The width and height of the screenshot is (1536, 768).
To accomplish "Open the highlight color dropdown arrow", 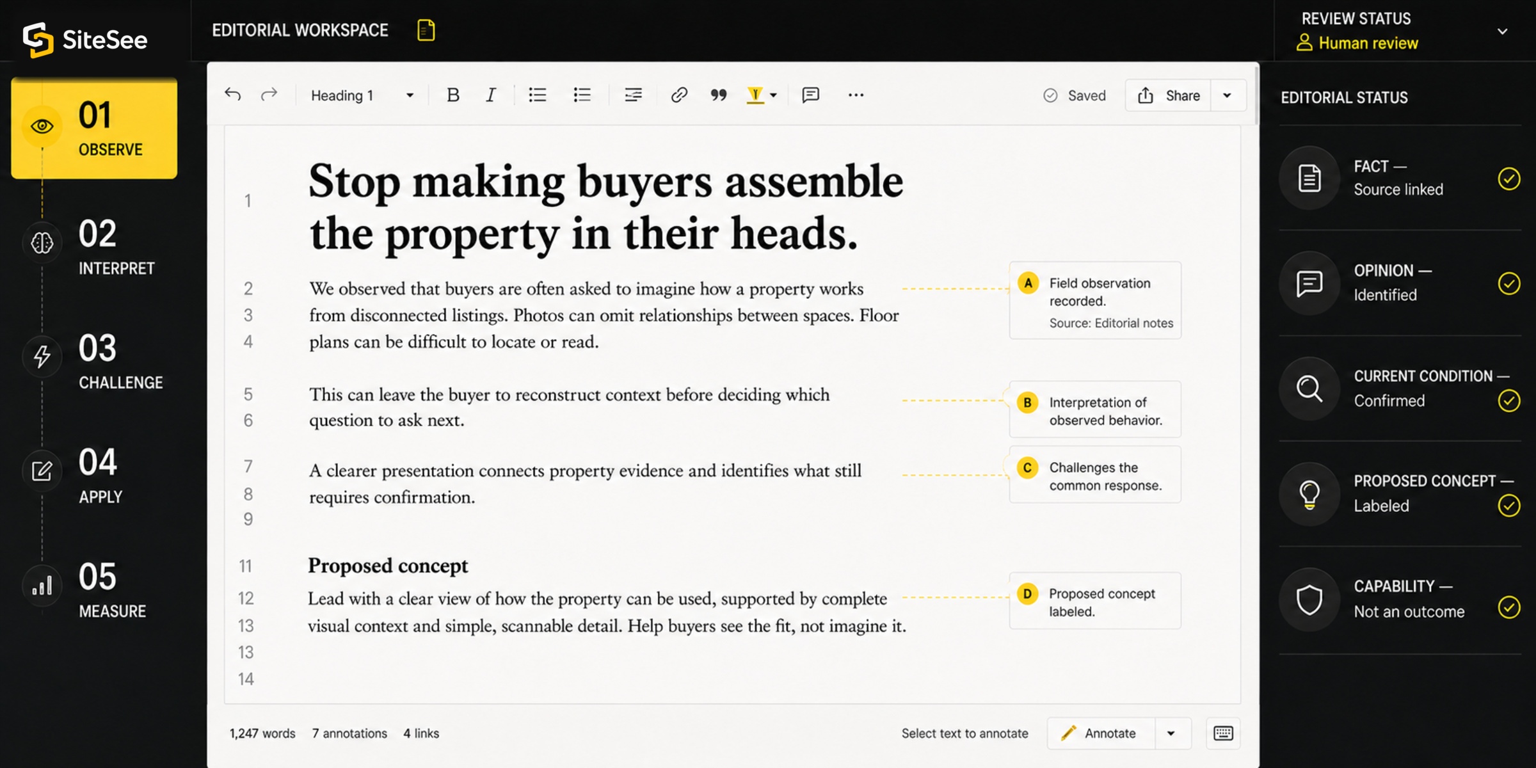I will (774, 95).
